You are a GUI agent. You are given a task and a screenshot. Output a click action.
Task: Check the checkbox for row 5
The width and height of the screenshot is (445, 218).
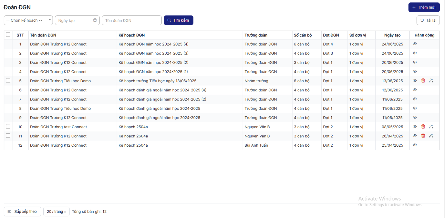point(8,81)
